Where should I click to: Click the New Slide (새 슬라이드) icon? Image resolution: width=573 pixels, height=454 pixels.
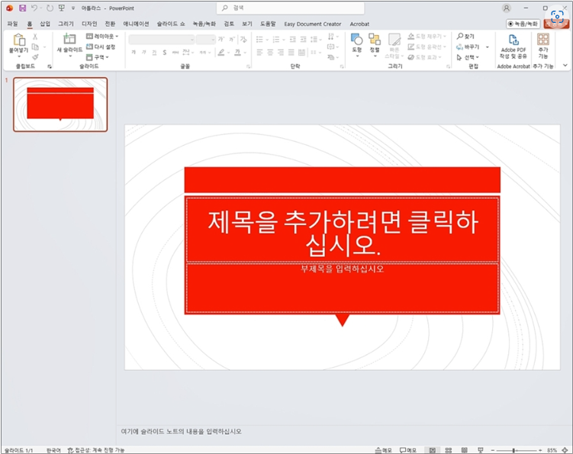(x=69, y=42)
